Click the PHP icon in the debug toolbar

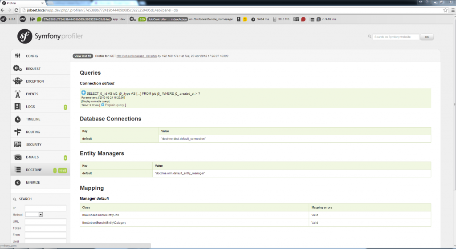tap(23, 19)
